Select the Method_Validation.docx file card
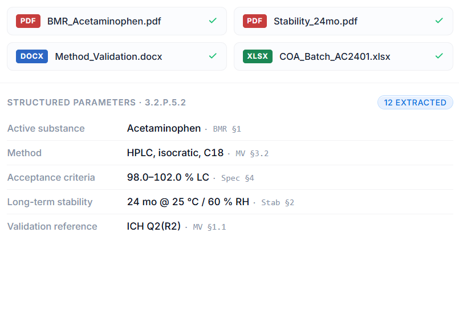This screenshot has width=459, height=322. tap(117, 56)
